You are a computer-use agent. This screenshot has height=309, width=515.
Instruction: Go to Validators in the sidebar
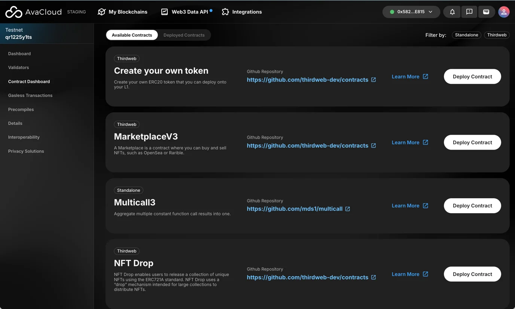click(18, 68)
